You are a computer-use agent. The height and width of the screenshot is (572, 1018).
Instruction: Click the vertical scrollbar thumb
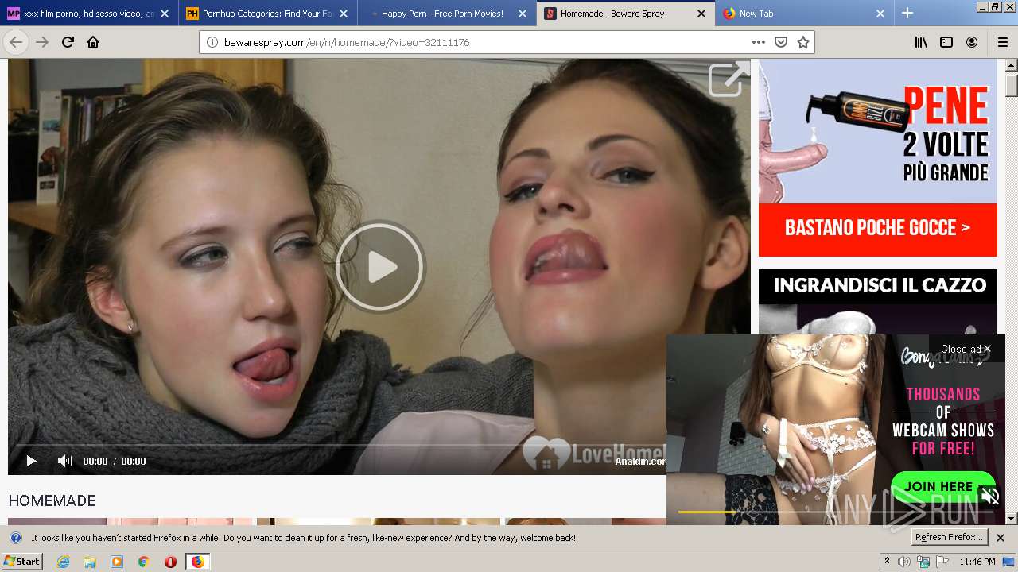pyautogui.click(x=1011, y=85)
